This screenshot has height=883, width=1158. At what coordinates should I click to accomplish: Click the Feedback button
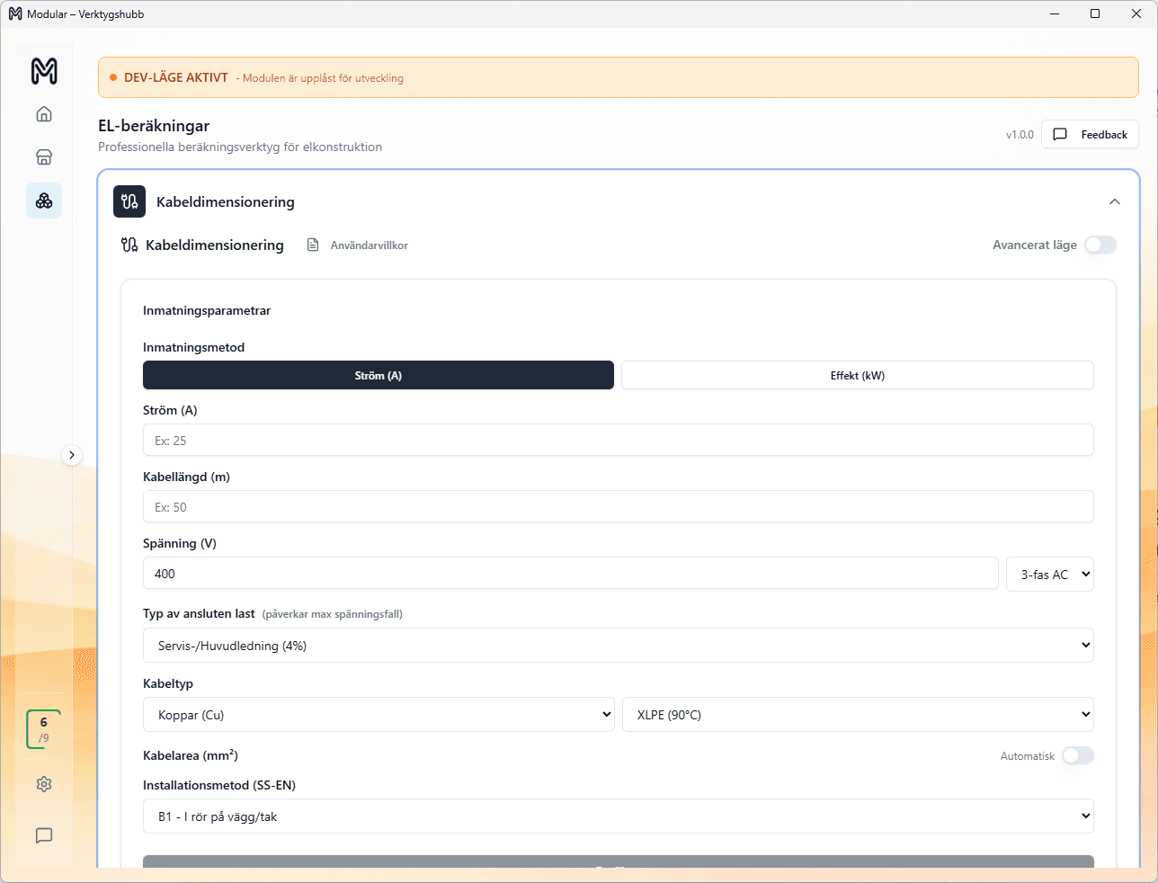tap(1090, 135)
